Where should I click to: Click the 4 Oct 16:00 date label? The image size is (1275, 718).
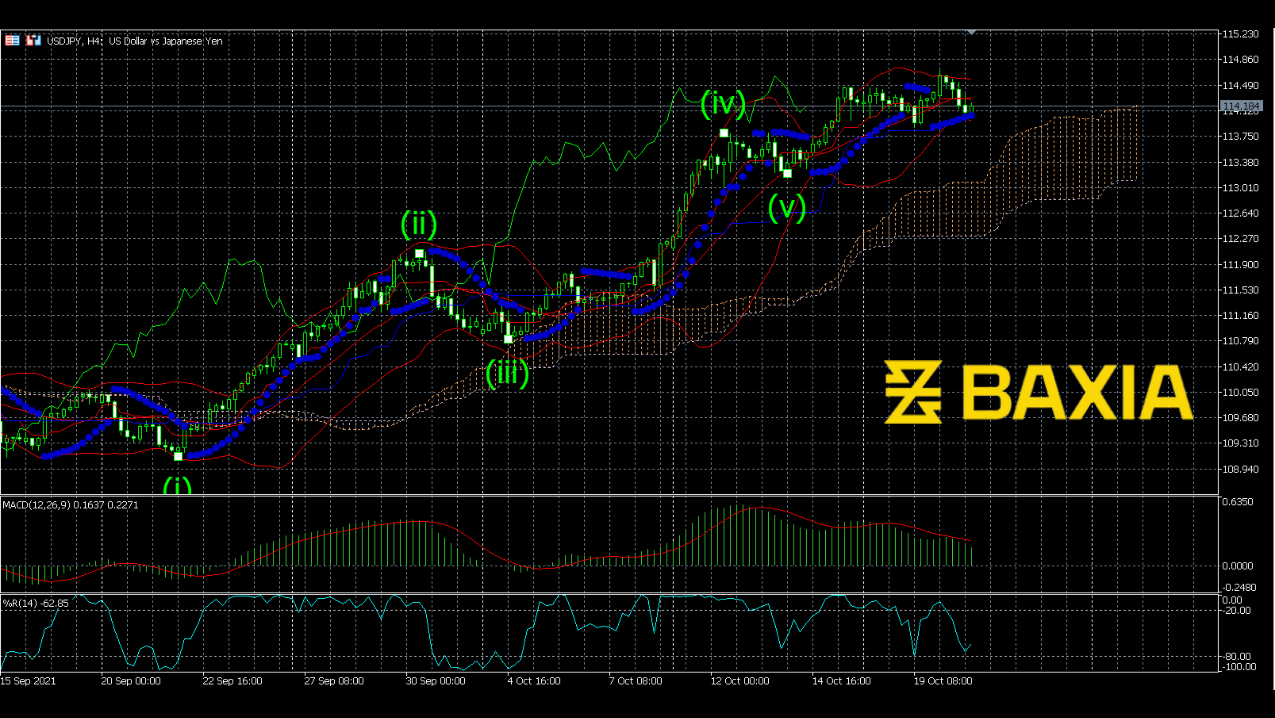click(x=534, y=681)
